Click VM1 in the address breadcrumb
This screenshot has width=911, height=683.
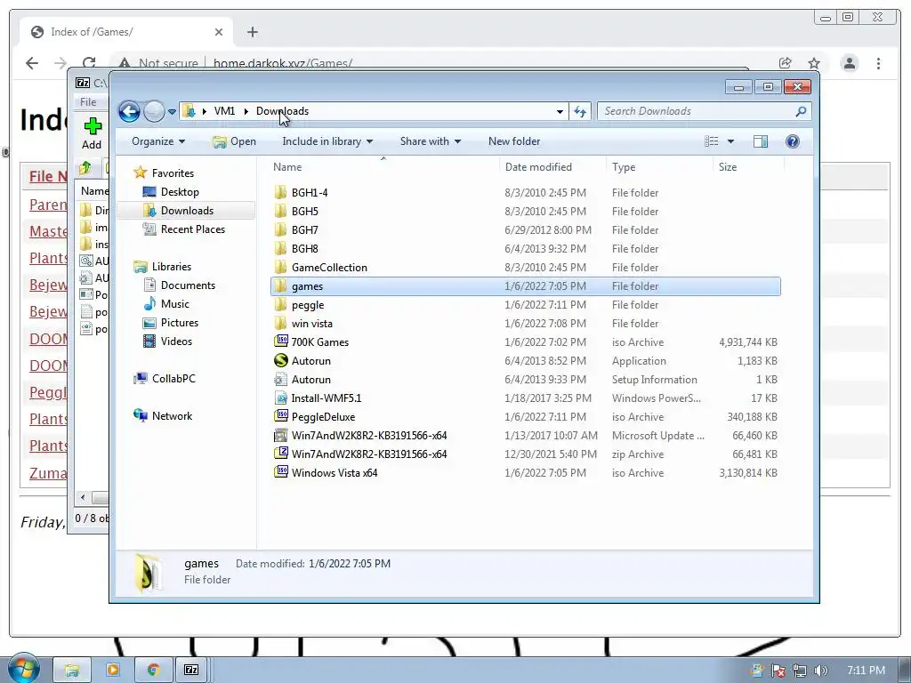[x=224, y=111]
